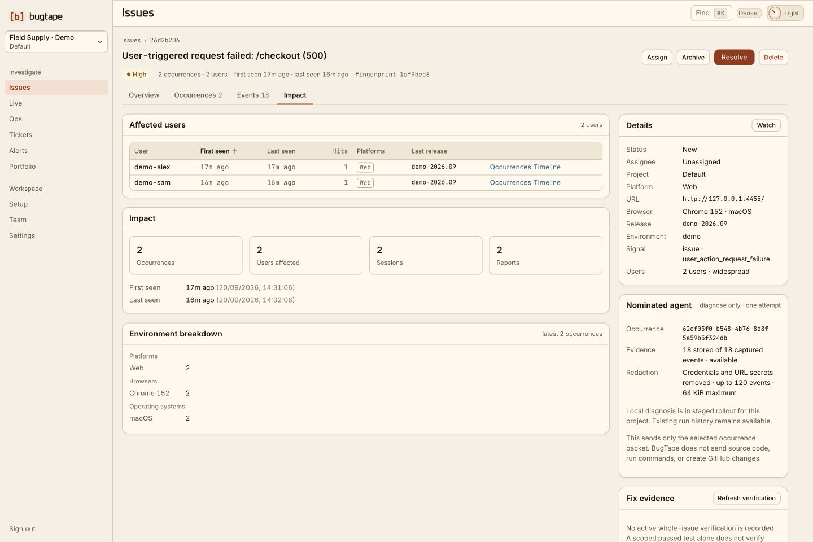Click the Watch button
Screen dimensions: 813x542
pyautogui.click(x=766, y=125)
